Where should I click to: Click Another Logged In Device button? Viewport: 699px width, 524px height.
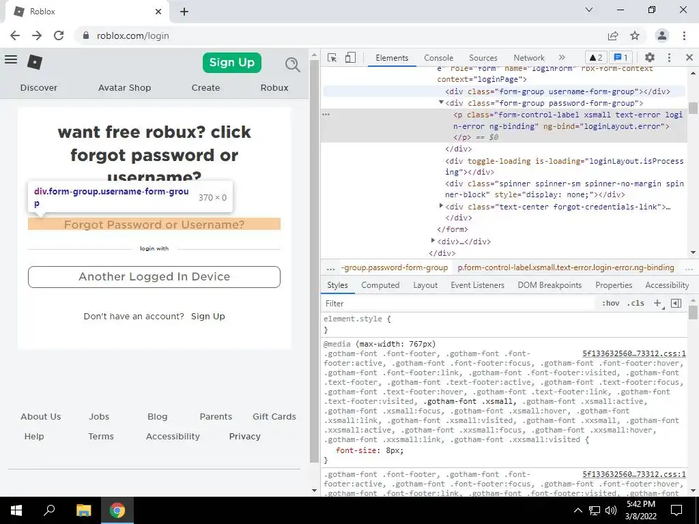(x=154, y=277)
